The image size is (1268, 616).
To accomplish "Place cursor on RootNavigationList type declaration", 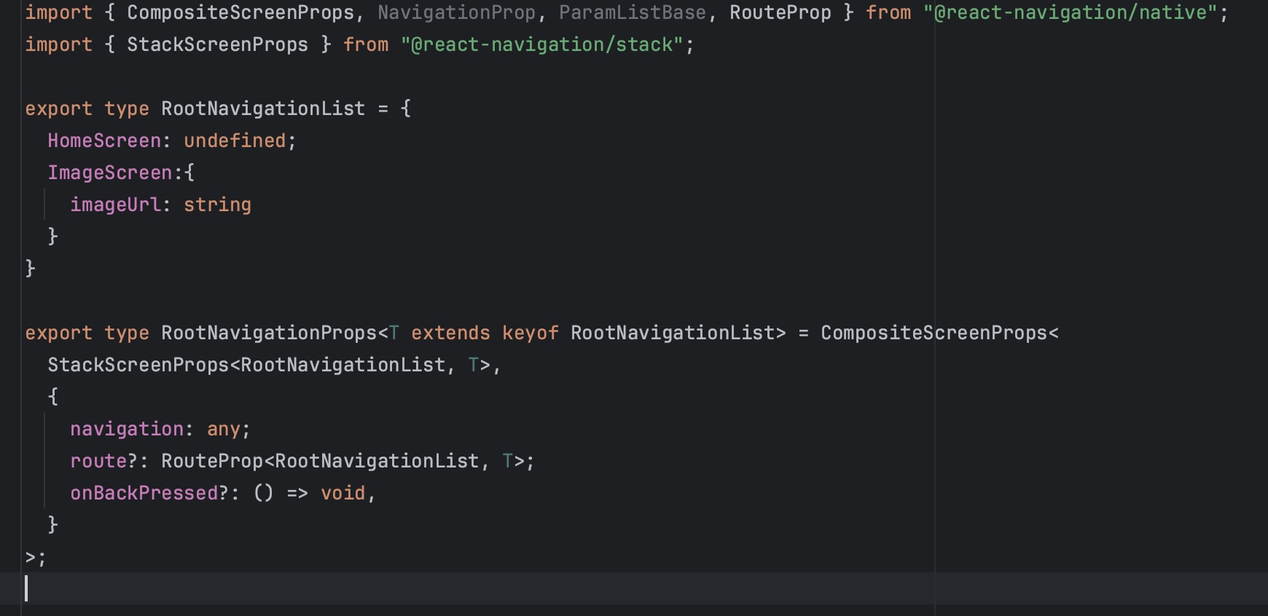I will (263, 108).
